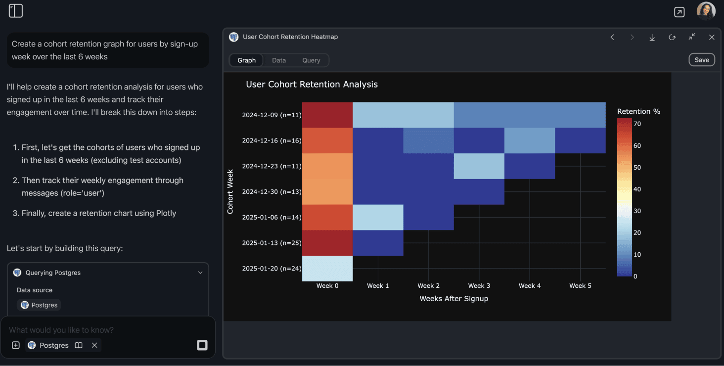Image resolution: width=724 pixels, height=366 pixels.
Task: Select the artifact titled User Cohort Retention Heatmap
Action: pos(290,37)
